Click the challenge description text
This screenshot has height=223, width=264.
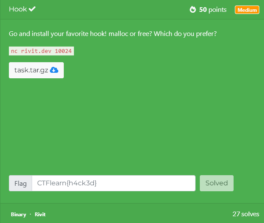click(x=113, y=34)
